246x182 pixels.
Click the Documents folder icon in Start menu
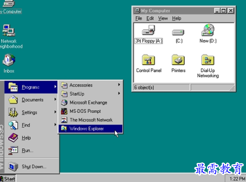tap(13, 100)
